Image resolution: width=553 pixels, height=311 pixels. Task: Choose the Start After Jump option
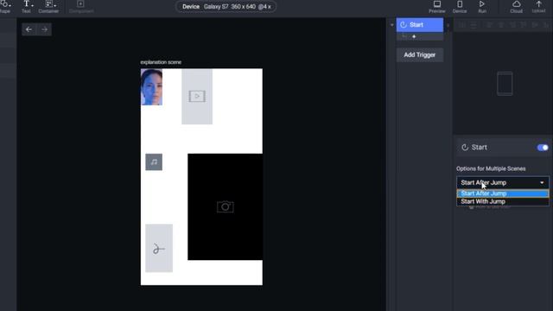click(503, 194)
